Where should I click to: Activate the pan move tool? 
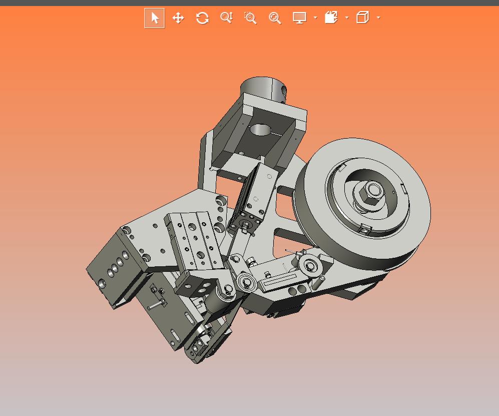coord(178,18)
